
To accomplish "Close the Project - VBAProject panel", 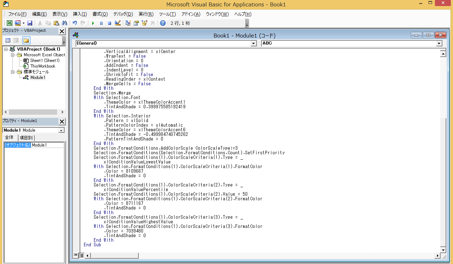I will (x=62, y=31).
